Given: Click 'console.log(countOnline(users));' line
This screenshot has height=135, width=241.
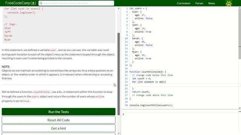Looking at the screenshot, I should coord(151,105).
